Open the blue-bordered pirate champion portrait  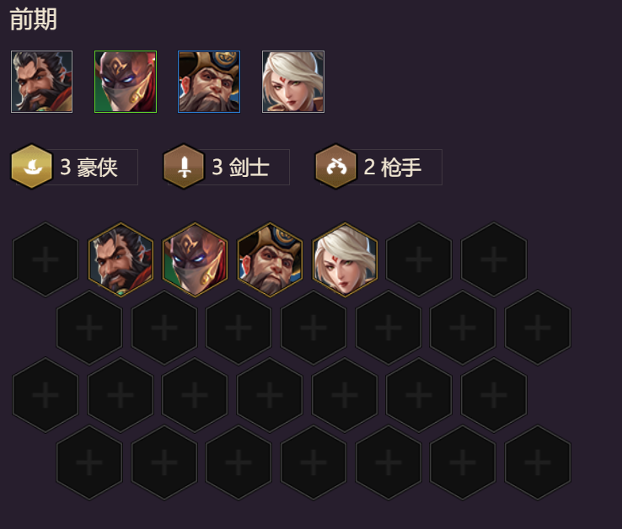coord(209,82)
